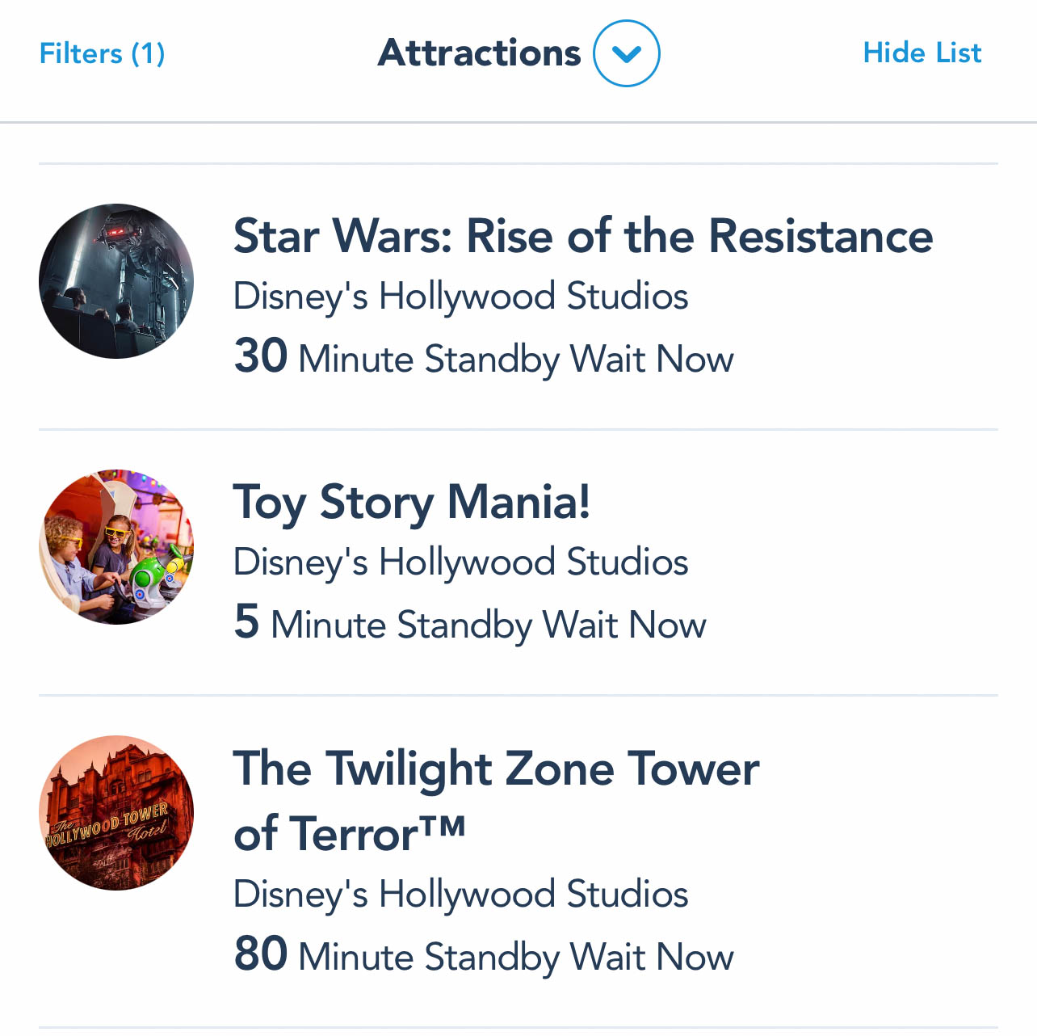Open the Filters (1) options
This screenshot has width=1037, height=1036.
tap(102, 53)
